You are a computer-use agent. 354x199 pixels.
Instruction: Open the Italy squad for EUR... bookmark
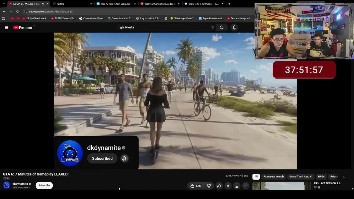point(148,19)
